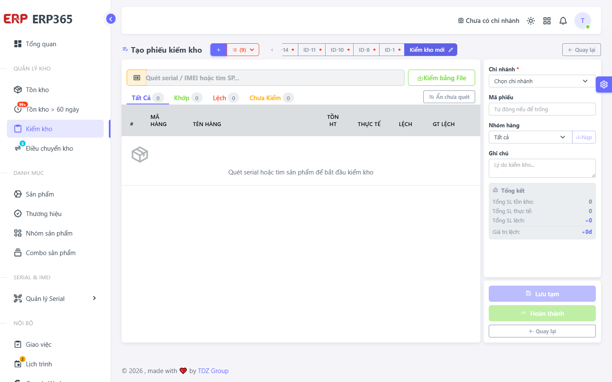Toggle Ẩn chưa quét visibility button

click(x=449, y=97)
